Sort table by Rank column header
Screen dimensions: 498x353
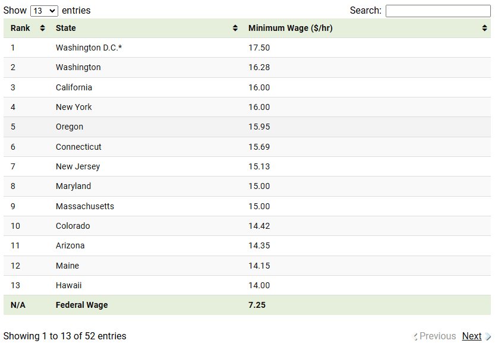(21, 28)
